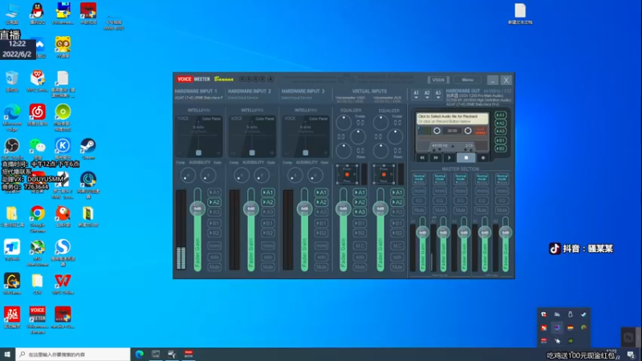This screenshot has width=642, height=361.
Task: Open A1 hardware output device selector
Action: tap(416, 95)
